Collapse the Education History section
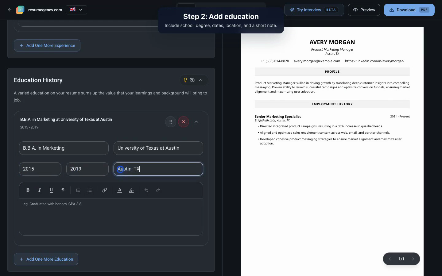The width and height of the screenshot is (442, 276). pyautogui.click(x=201, y=80)
